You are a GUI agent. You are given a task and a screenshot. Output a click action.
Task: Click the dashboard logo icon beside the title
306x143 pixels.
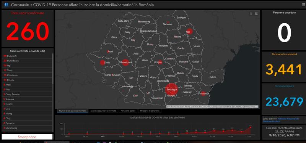6,5
